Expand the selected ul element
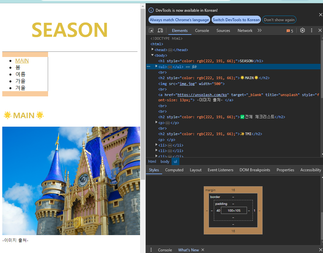The image size is (323, 253). click(156, 66)
